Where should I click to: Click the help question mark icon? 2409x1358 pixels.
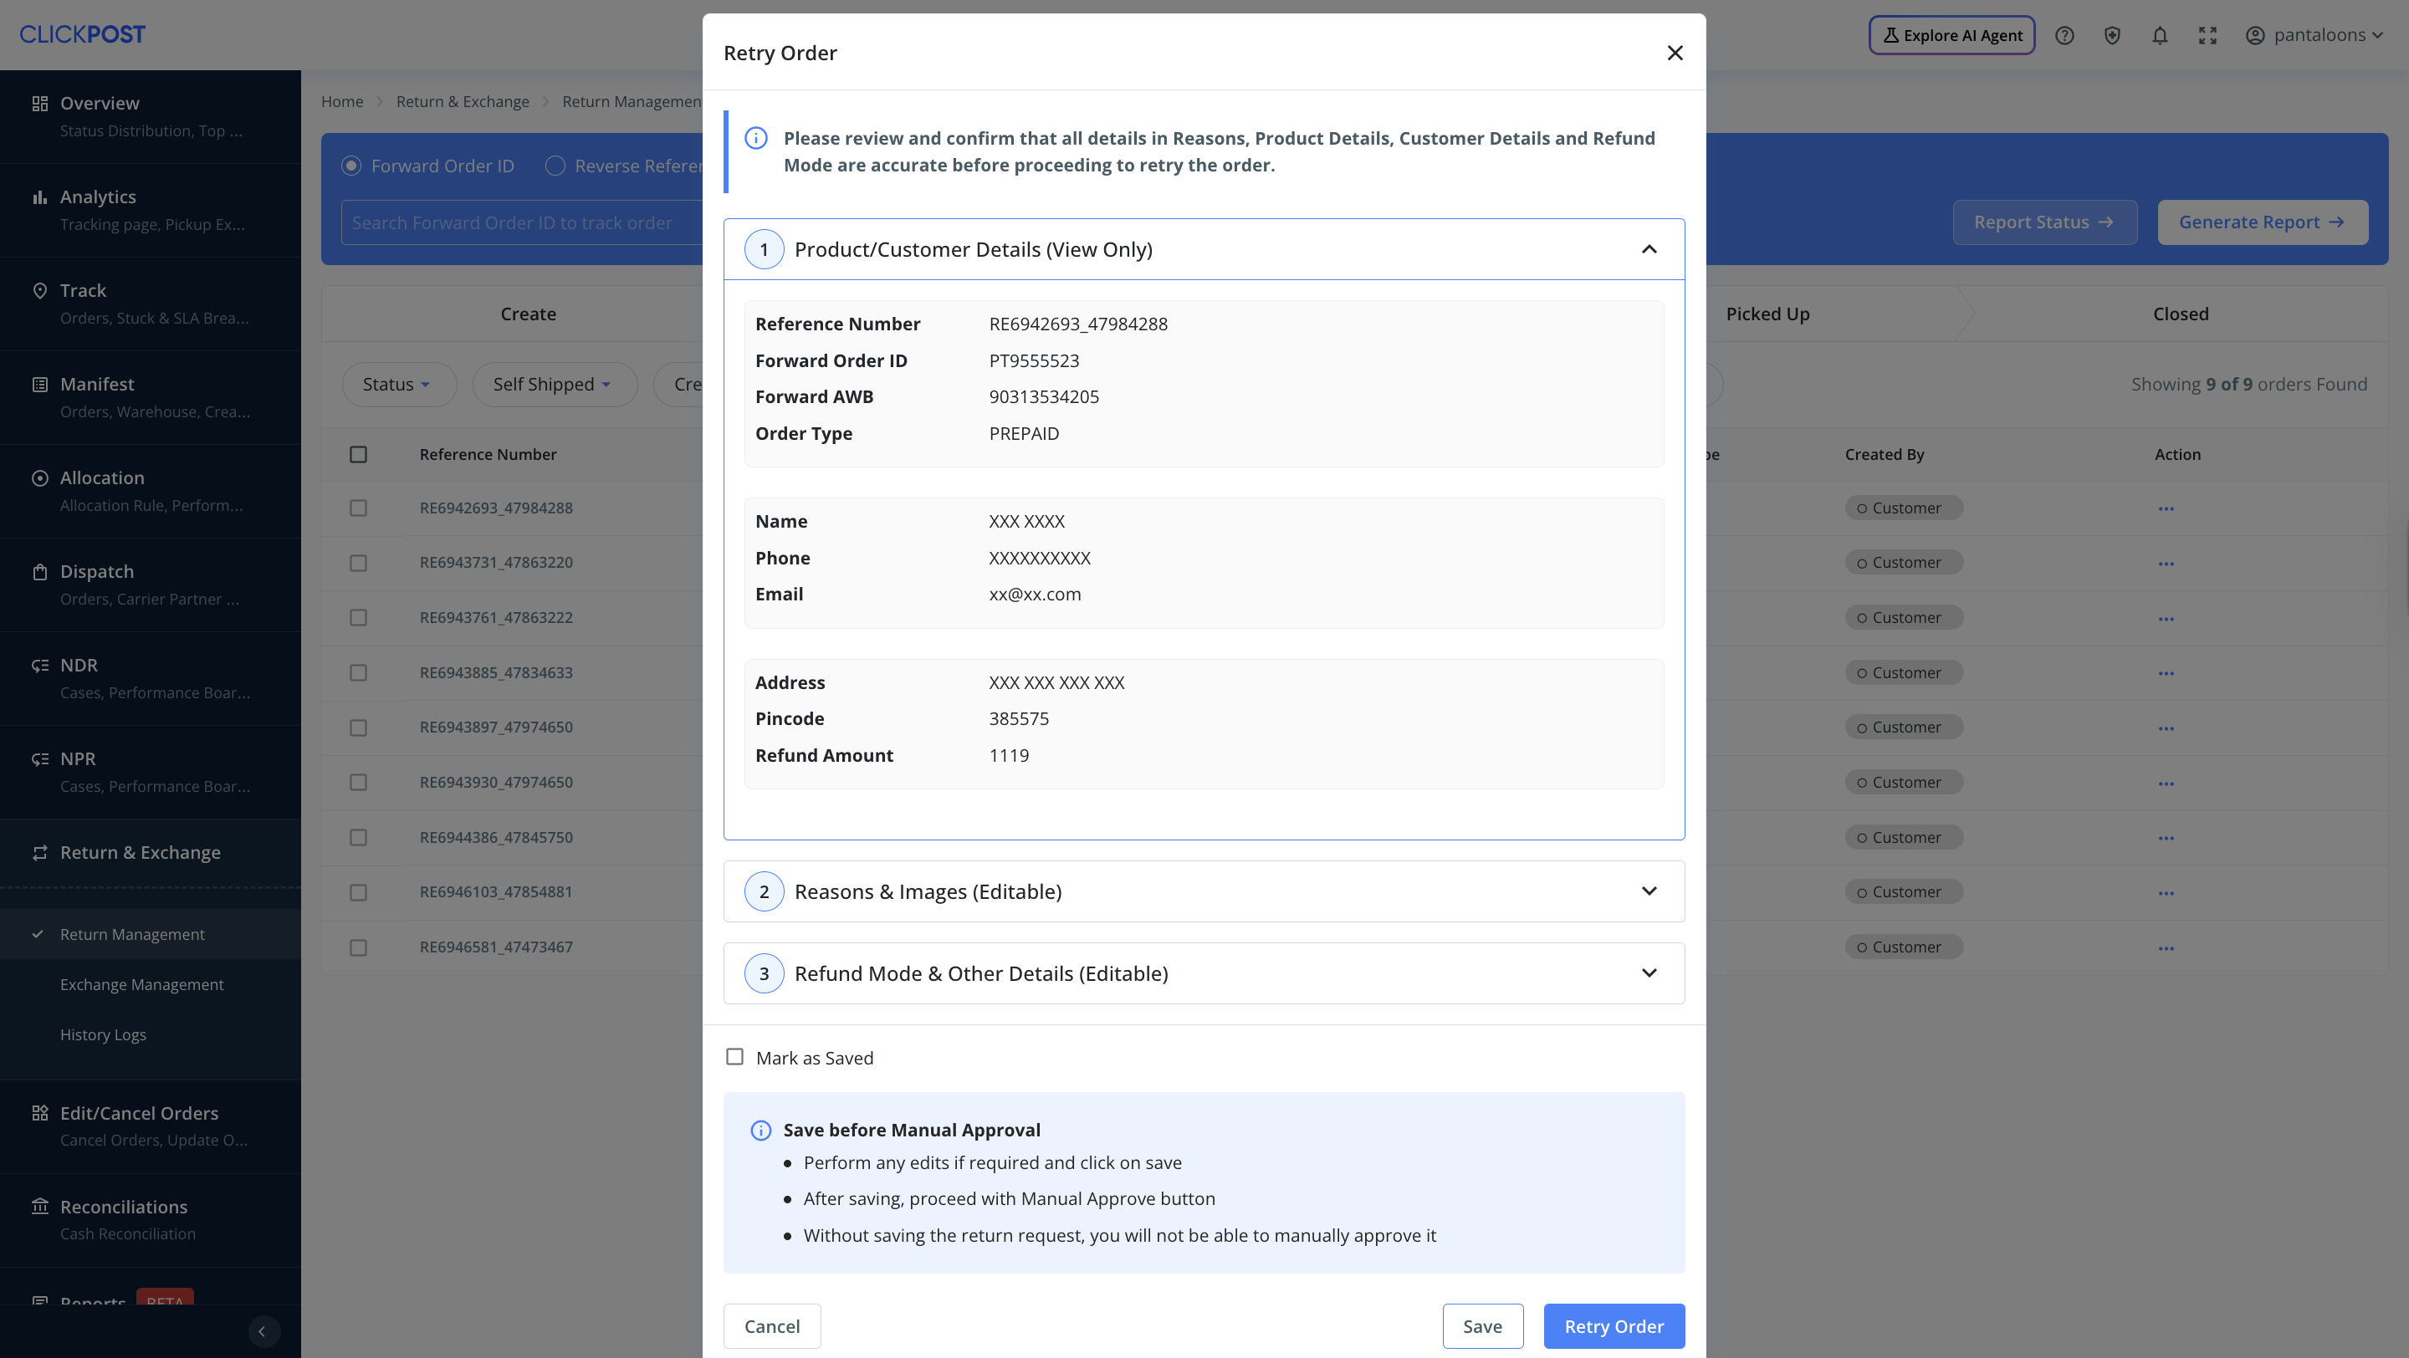pyautogui.click(x=2064, y=35)
